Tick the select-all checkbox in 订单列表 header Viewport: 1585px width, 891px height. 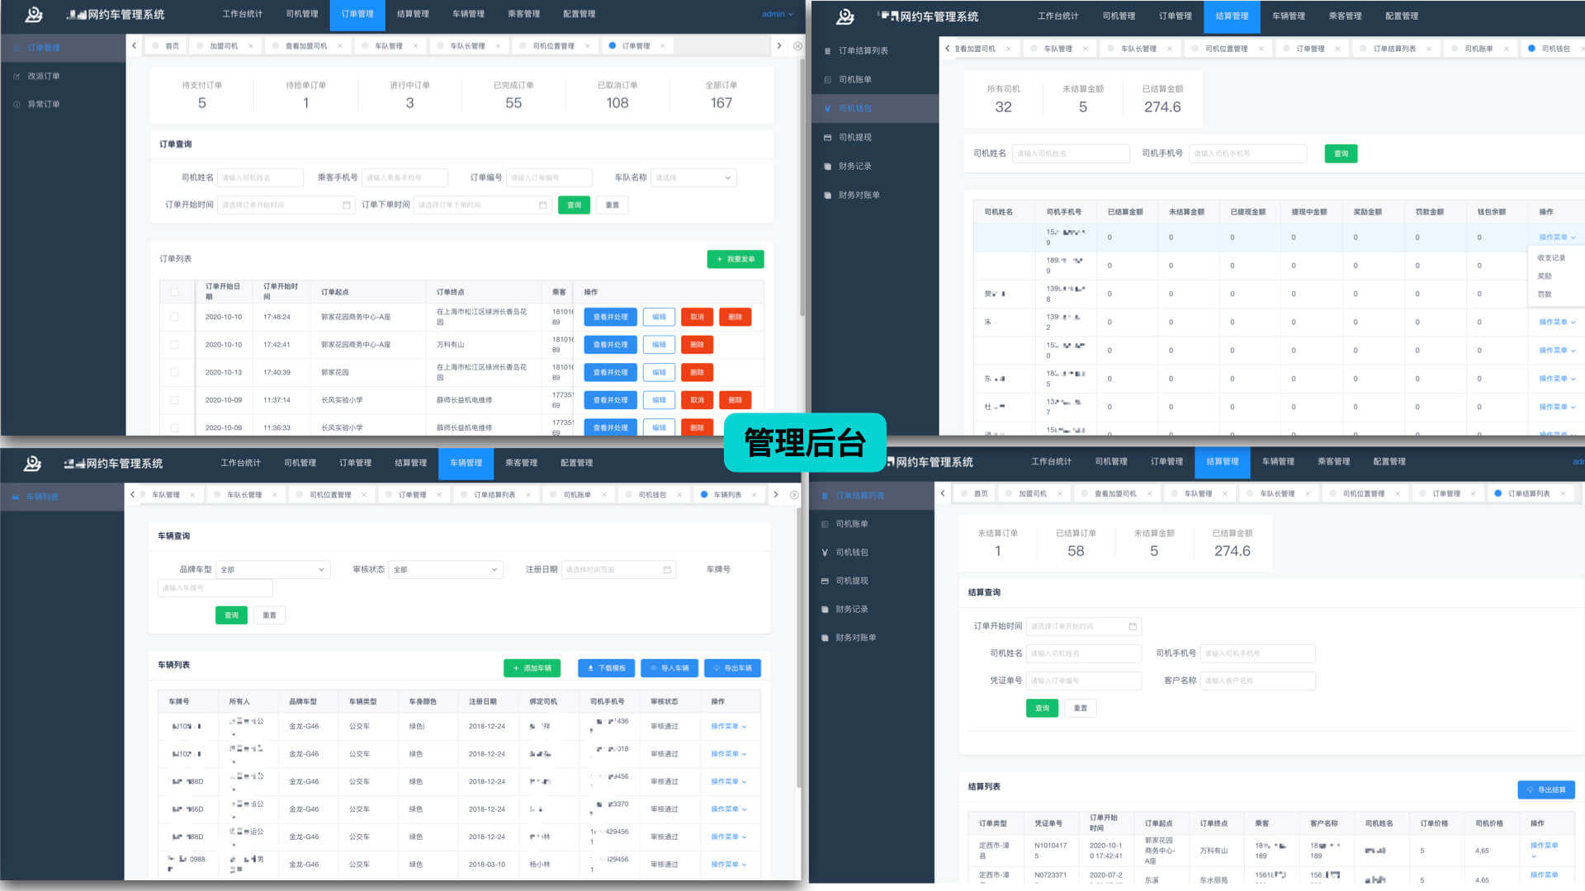174,292
